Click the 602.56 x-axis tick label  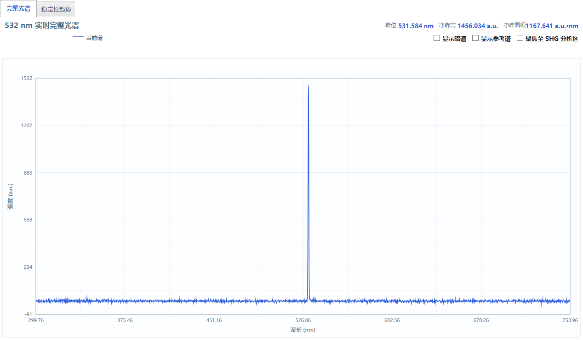coord(392,320)
